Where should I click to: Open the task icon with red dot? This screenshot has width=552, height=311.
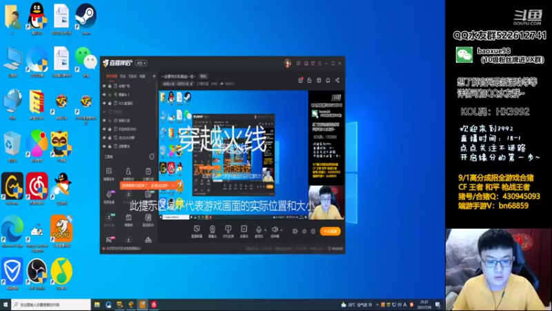click(x=300, y=80)
